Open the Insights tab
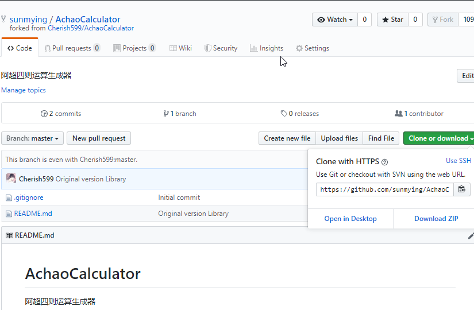The image size is (474, 310). click(267, 48)
